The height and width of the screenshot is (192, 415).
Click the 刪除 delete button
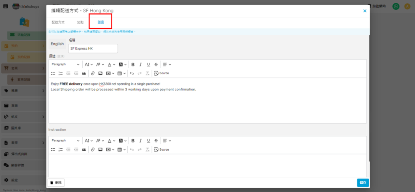tap(56, 183)
